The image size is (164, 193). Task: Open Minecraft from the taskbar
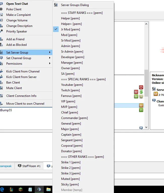pyautogui.click(x=21, y=189)
